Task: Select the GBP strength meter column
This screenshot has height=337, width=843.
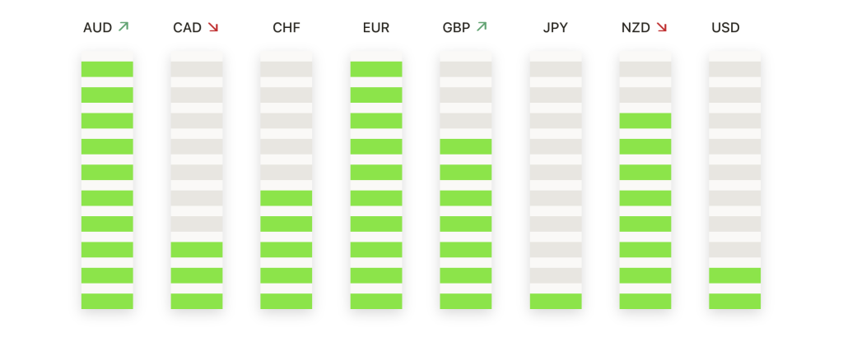Action: click(466, 185)
